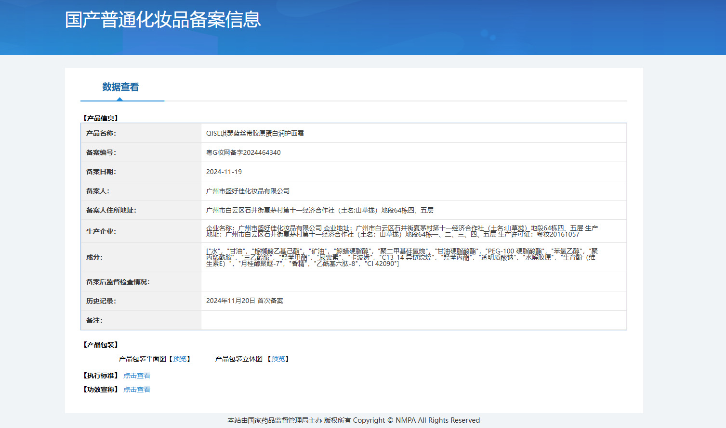The width and height of the screenshot is (726, 428).
Task: Click the empty 备案后监督检查情况 value cell
Action: tap(413, 282)
